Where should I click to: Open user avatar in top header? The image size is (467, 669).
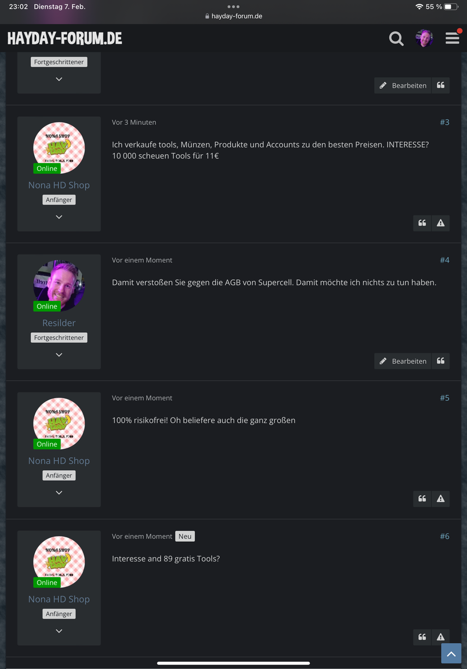point(424,39)
